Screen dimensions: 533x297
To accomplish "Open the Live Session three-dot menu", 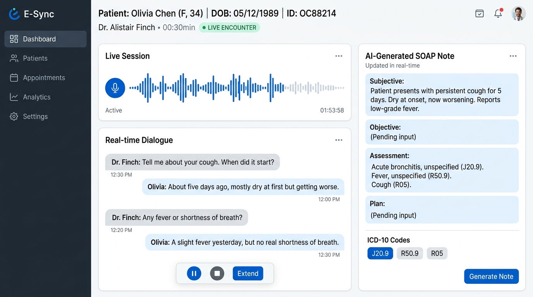I will [339, 56].
